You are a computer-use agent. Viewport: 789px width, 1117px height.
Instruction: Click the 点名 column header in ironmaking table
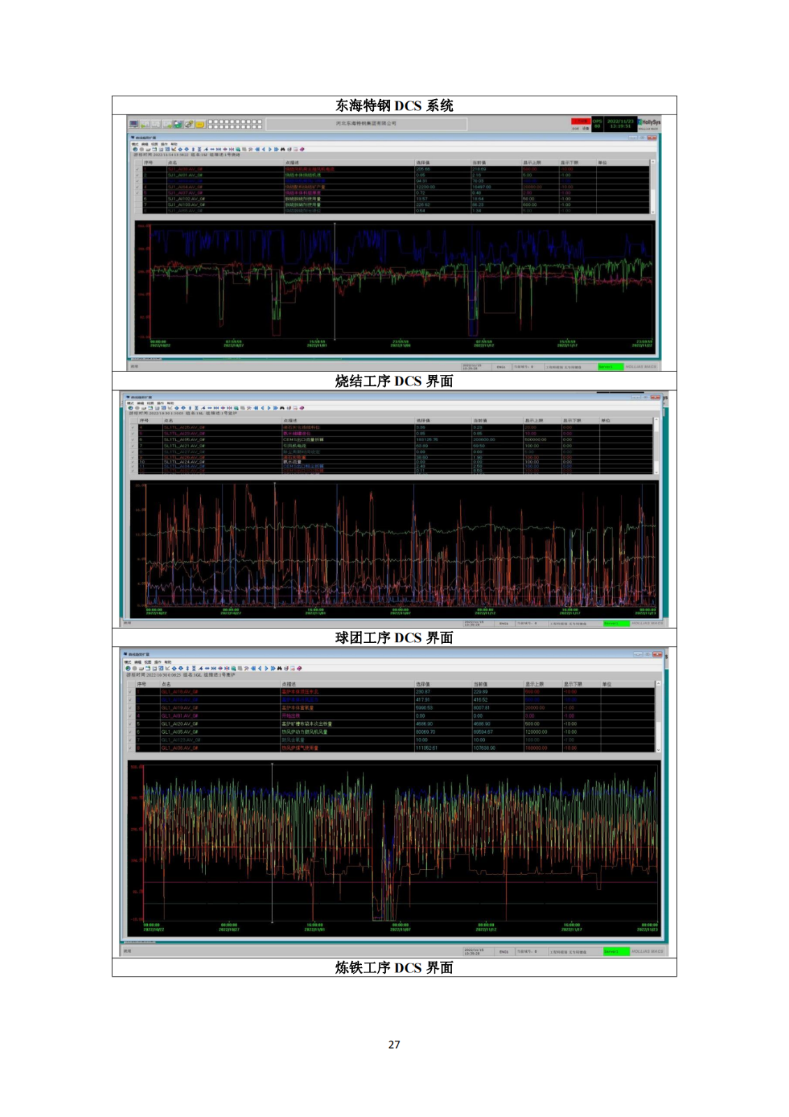tap(166, 684)
